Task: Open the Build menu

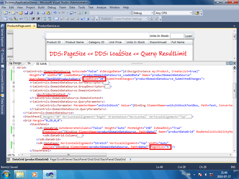Action: click(41, 7)
